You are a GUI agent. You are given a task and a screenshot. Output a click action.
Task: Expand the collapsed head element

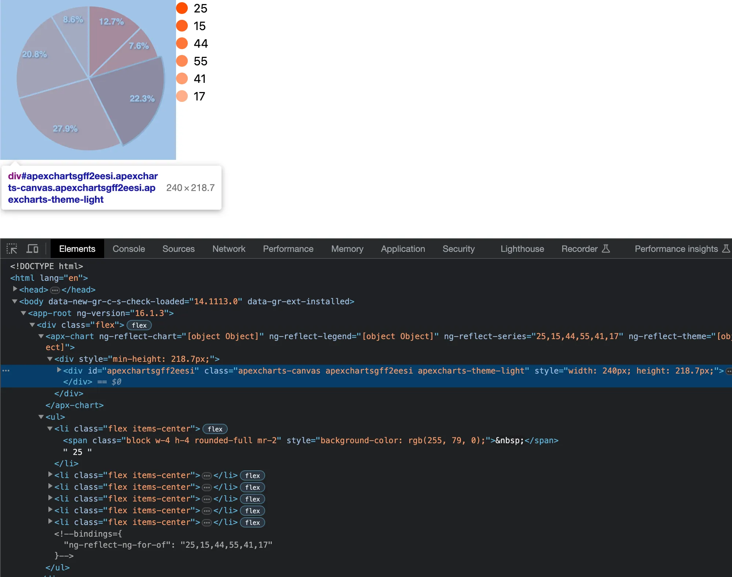tap(15, 289)
